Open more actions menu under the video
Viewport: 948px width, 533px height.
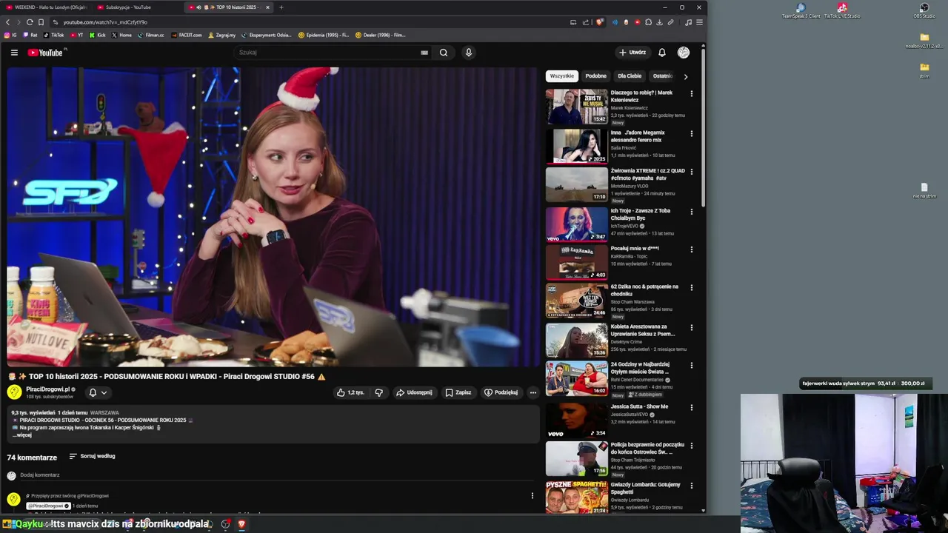(533, 392)
